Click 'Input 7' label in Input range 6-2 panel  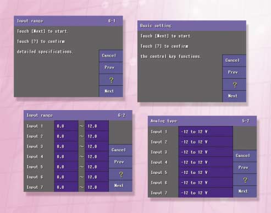click(35, 187)
